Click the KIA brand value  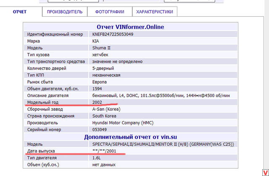(x=95, y=41)
